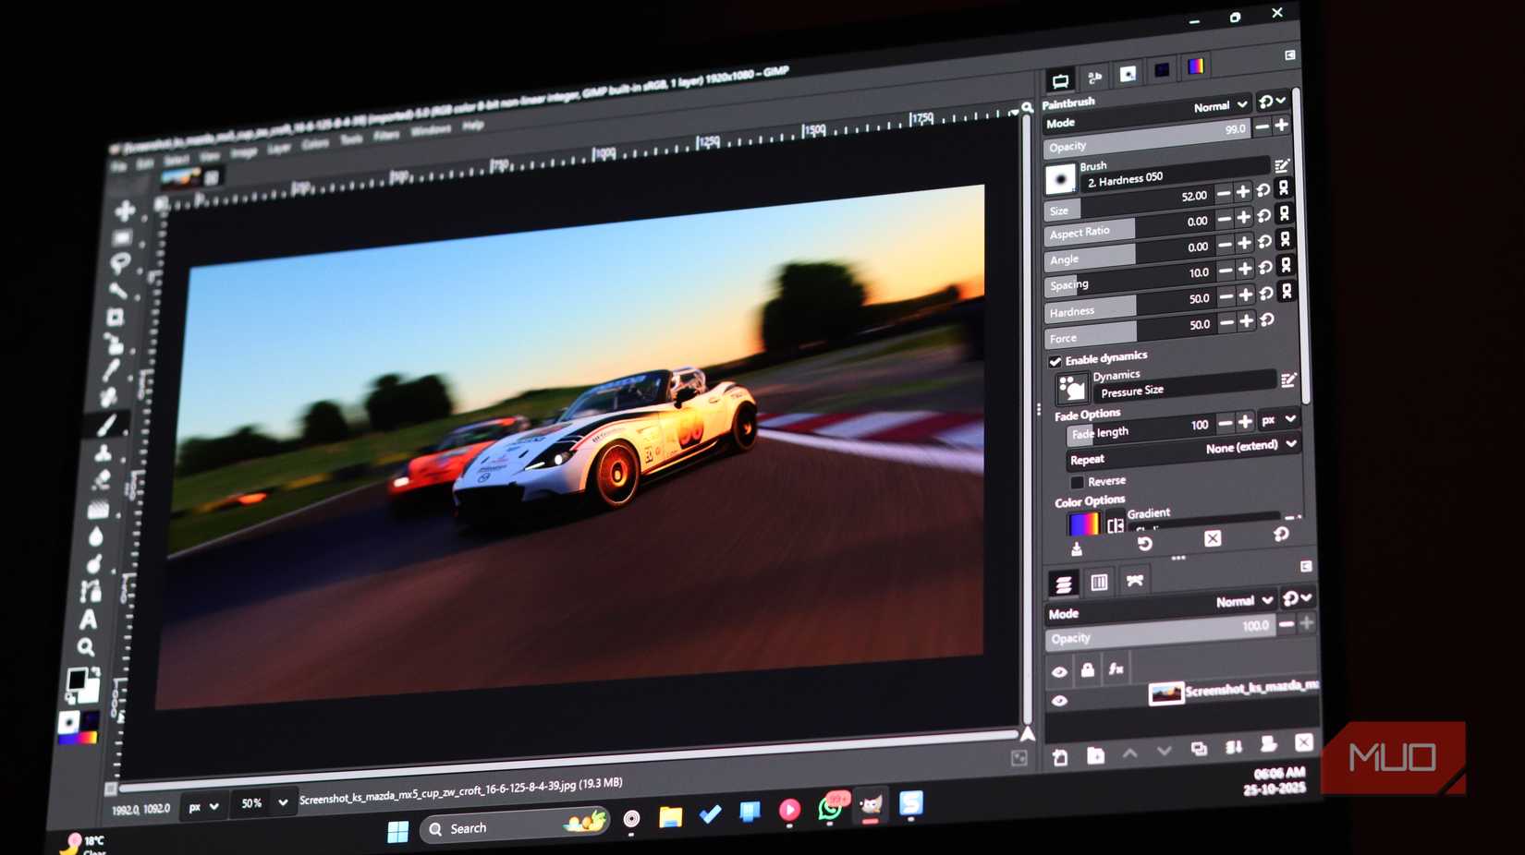Increase the brush Size with plus button

pyautogui.click(x=1242, y=193)
